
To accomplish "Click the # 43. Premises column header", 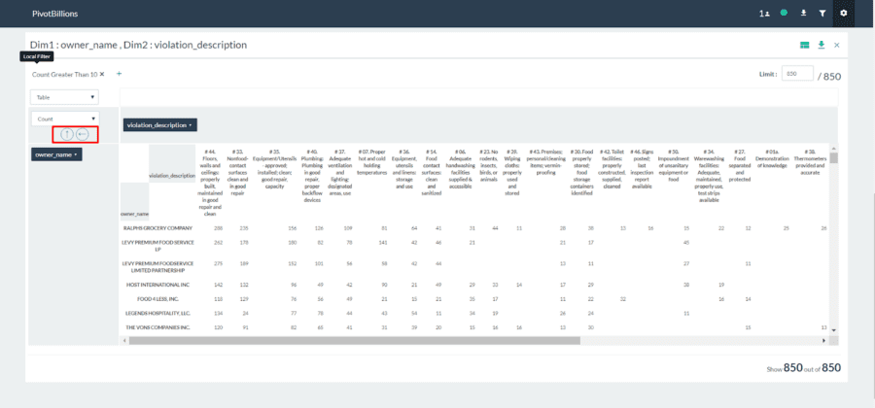I will tap(546, 162).
